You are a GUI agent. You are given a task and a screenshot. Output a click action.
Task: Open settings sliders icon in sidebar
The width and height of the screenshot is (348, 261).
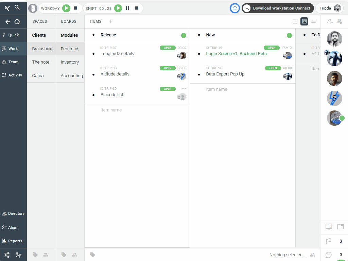7,255
